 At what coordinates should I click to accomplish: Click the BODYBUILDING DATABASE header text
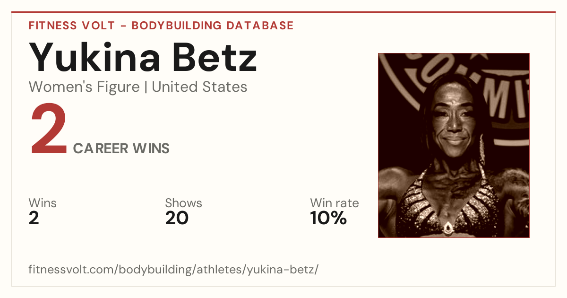213,26
